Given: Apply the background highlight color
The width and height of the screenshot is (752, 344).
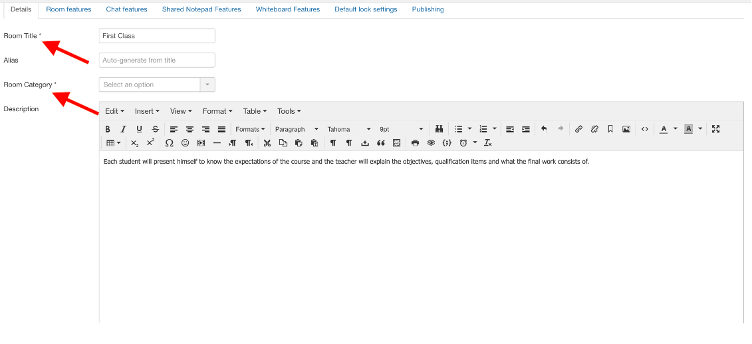Looking at the screenshot, I should point(689,129).
